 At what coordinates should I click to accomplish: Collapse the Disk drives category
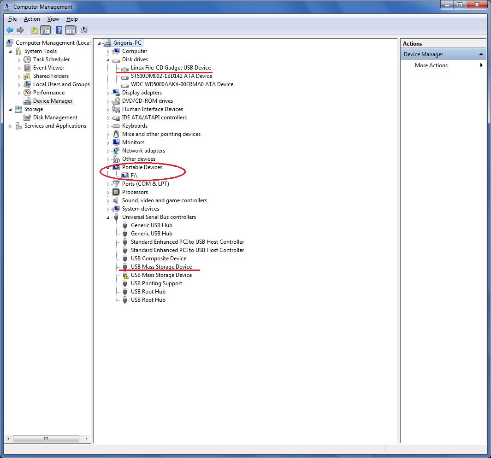pyautogui.click(x=108, y=60)
